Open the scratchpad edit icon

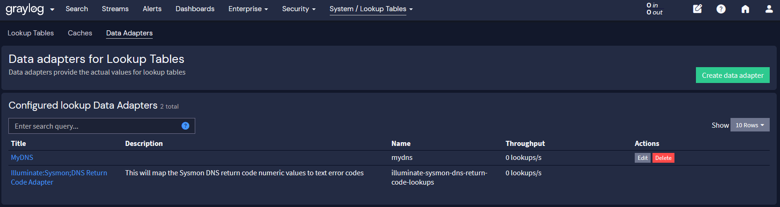(x=697, y=9)
